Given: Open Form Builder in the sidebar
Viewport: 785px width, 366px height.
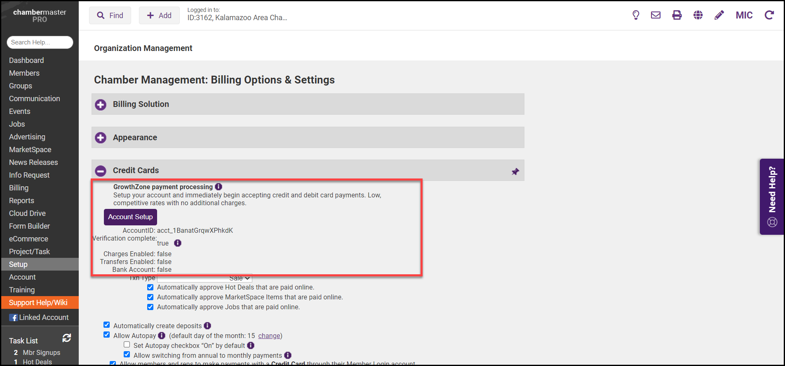Looking at the screenshot, I should pos(29,226).
